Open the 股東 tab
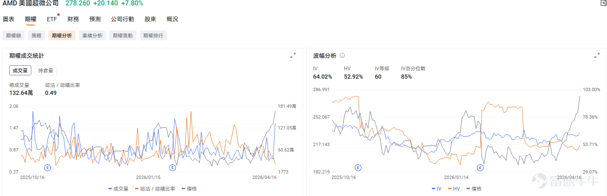The width and height of the screenshot is (607, 196). tap(150, 19)
